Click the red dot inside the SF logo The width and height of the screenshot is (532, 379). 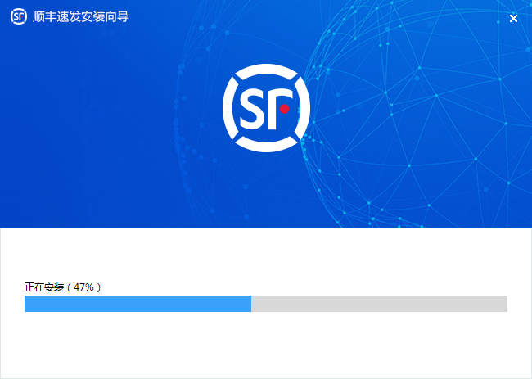coord(284,108)
